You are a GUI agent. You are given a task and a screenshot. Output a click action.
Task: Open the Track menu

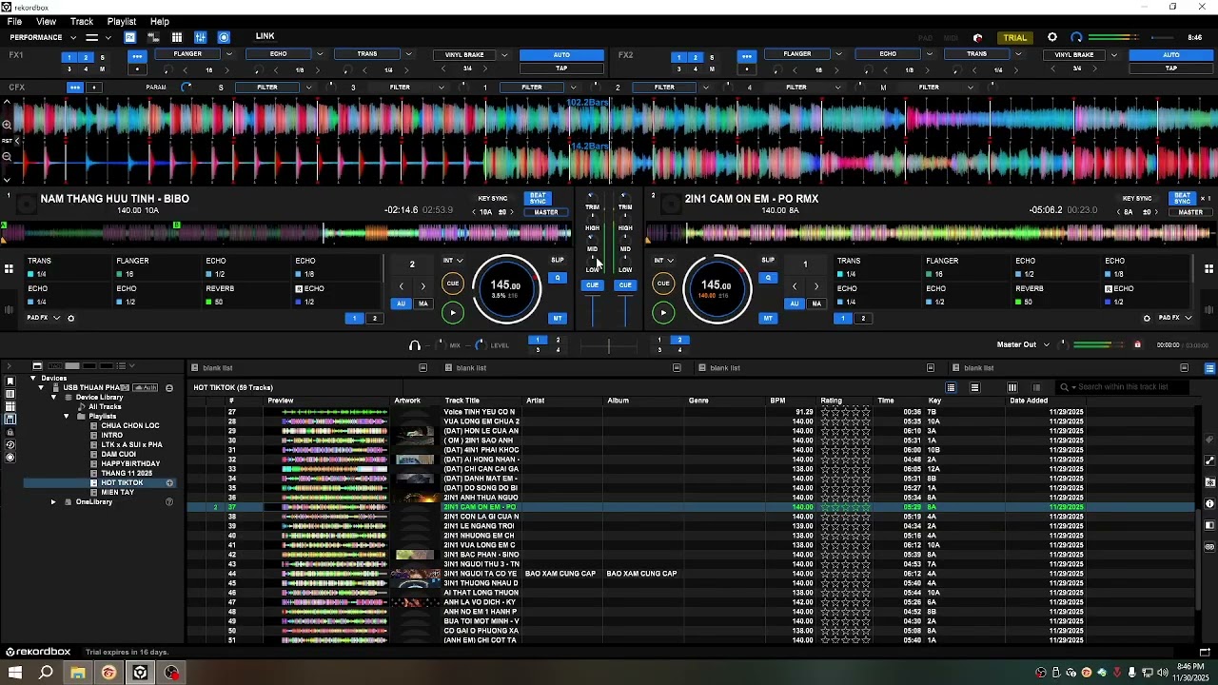[82, 21]
